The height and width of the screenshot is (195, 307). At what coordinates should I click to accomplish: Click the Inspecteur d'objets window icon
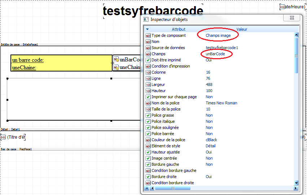(x=146, y=19)
